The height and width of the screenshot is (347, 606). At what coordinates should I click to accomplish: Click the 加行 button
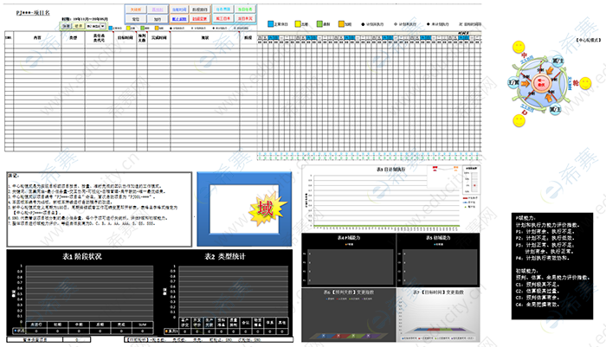coord(158,19)
